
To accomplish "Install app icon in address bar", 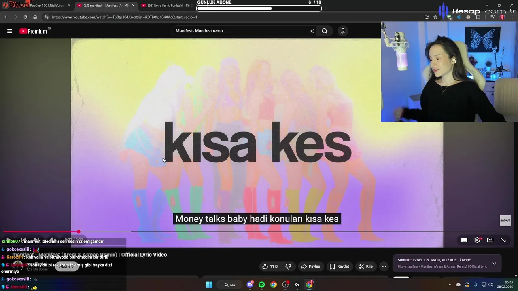I will [427, 17].
